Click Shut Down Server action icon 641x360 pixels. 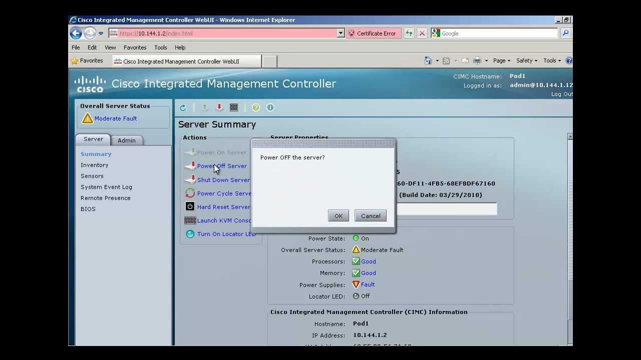click(190, 179)
